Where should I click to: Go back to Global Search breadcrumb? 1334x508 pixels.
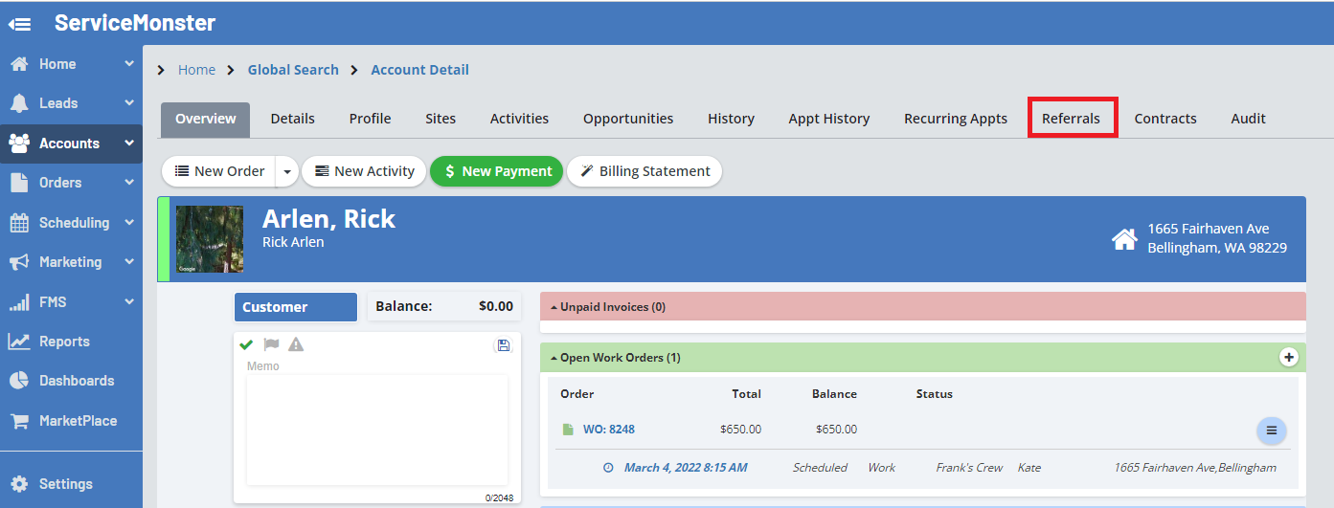click(293, 70)
